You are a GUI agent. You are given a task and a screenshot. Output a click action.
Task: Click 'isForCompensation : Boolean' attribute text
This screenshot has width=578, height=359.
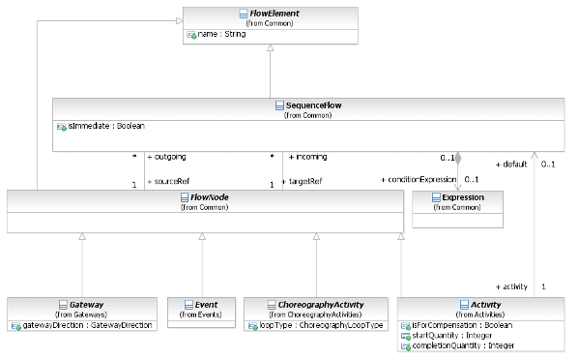click(462, 325)
